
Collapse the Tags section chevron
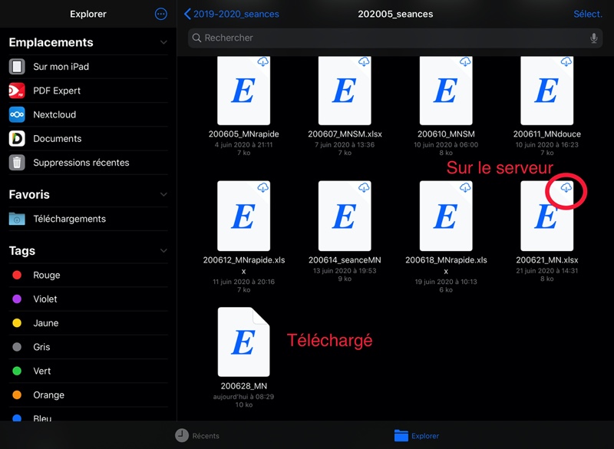click(x=163, y=251)
